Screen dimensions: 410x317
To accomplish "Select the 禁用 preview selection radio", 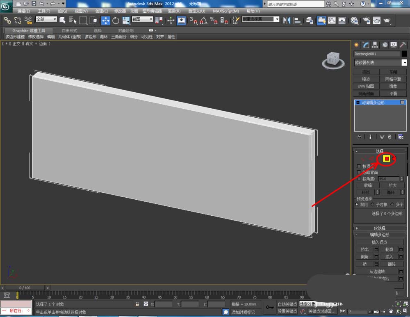I will [357, 204].
